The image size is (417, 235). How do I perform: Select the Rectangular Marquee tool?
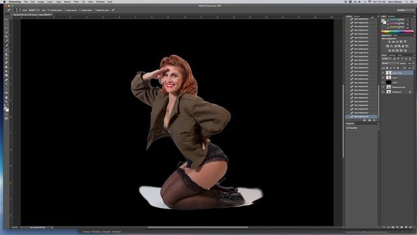(x=7, y=23)
